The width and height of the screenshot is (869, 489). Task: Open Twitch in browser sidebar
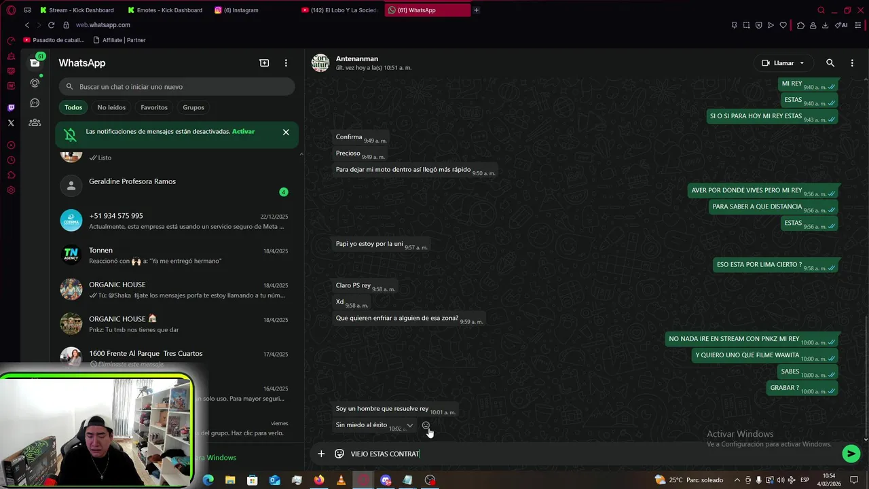(x=11, y=108)
